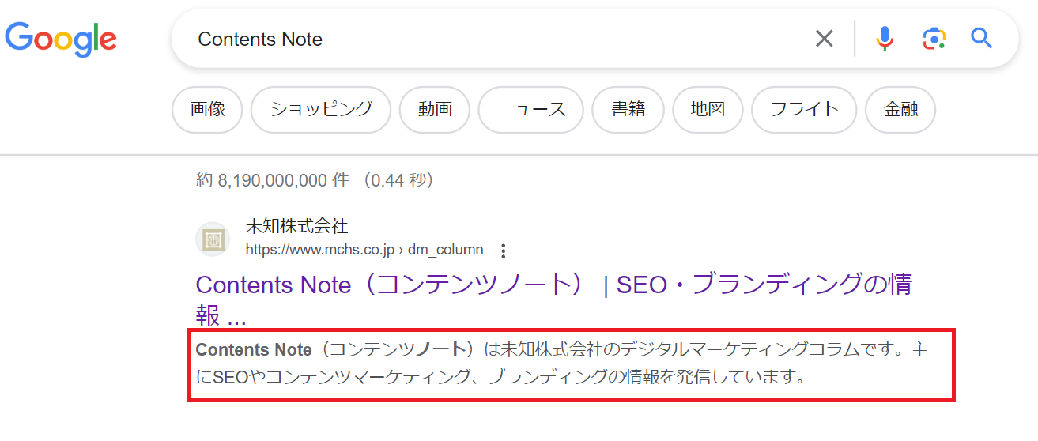
Task: Click the 未知株式会社 site favicon
Action: pyautogui.click(x=212, y=239)
